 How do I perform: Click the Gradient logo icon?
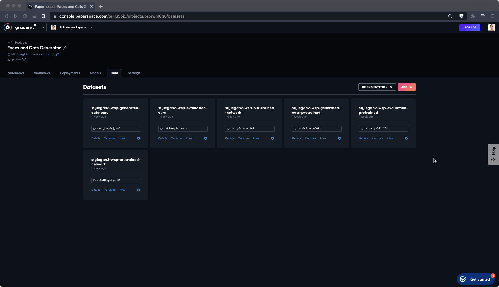pos(8,27)
